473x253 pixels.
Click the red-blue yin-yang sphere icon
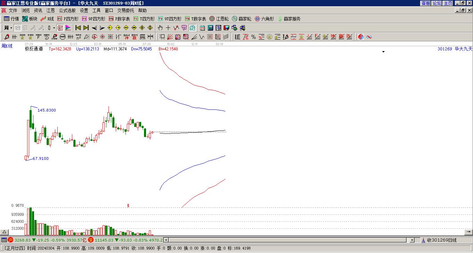tap(361, 37)
